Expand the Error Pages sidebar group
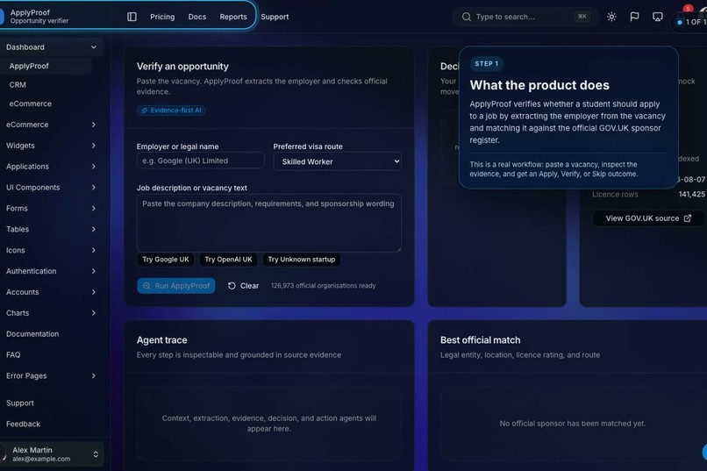This screenshot has height=471, width=707. coord(52,376)
